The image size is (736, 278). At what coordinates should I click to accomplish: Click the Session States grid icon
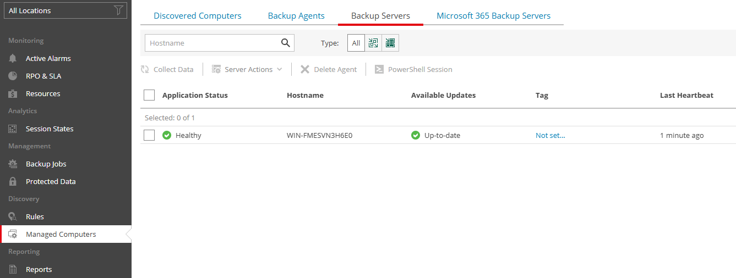click(x=13, y=129)
